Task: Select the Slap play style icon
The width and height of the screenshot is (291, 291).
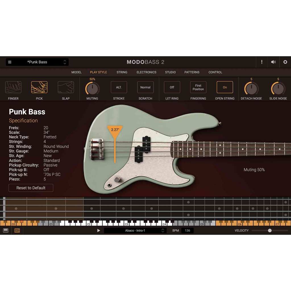Action: 66,87
